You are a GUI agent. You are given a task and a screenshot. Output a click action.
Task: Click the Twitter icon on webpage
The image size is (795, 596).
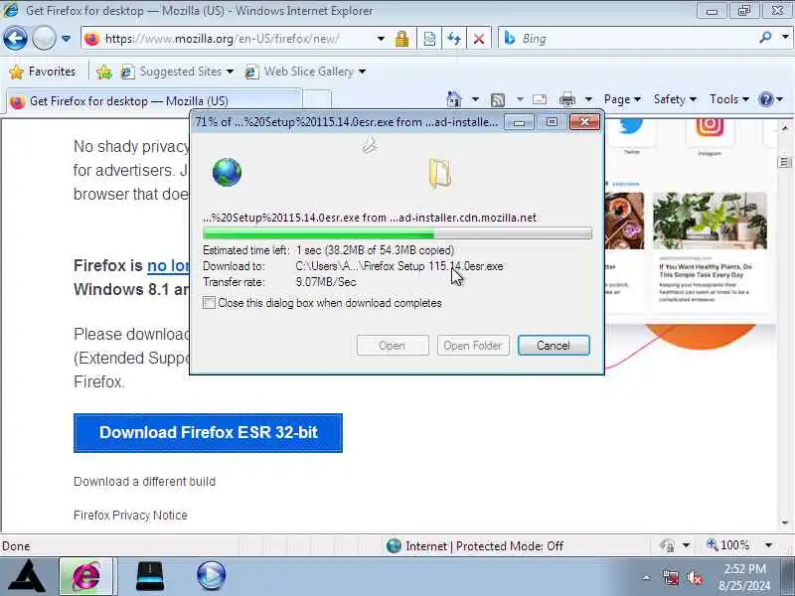[x=632, y=127]
